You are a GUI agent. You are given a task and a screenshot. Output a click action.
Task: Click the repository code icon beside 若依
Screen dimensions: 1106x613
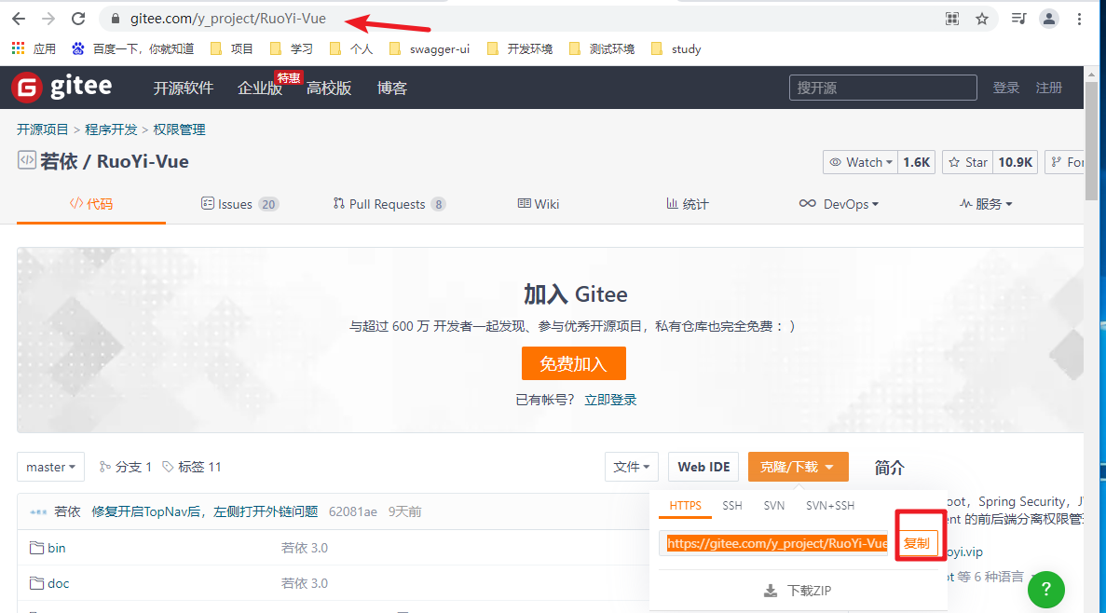click(27, 160)
